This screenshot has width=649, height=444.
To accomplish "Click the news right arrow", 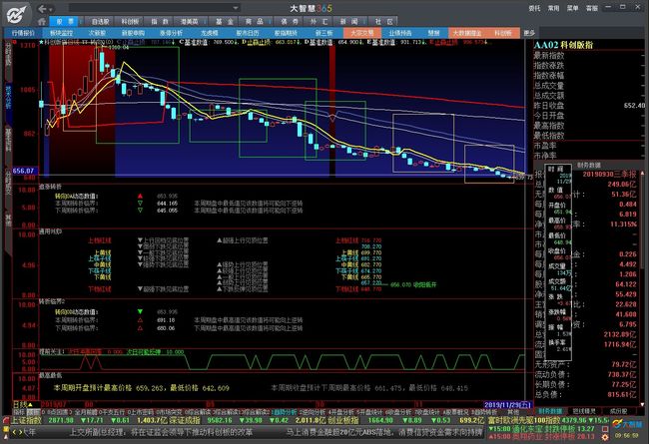I will click(20, 432).
